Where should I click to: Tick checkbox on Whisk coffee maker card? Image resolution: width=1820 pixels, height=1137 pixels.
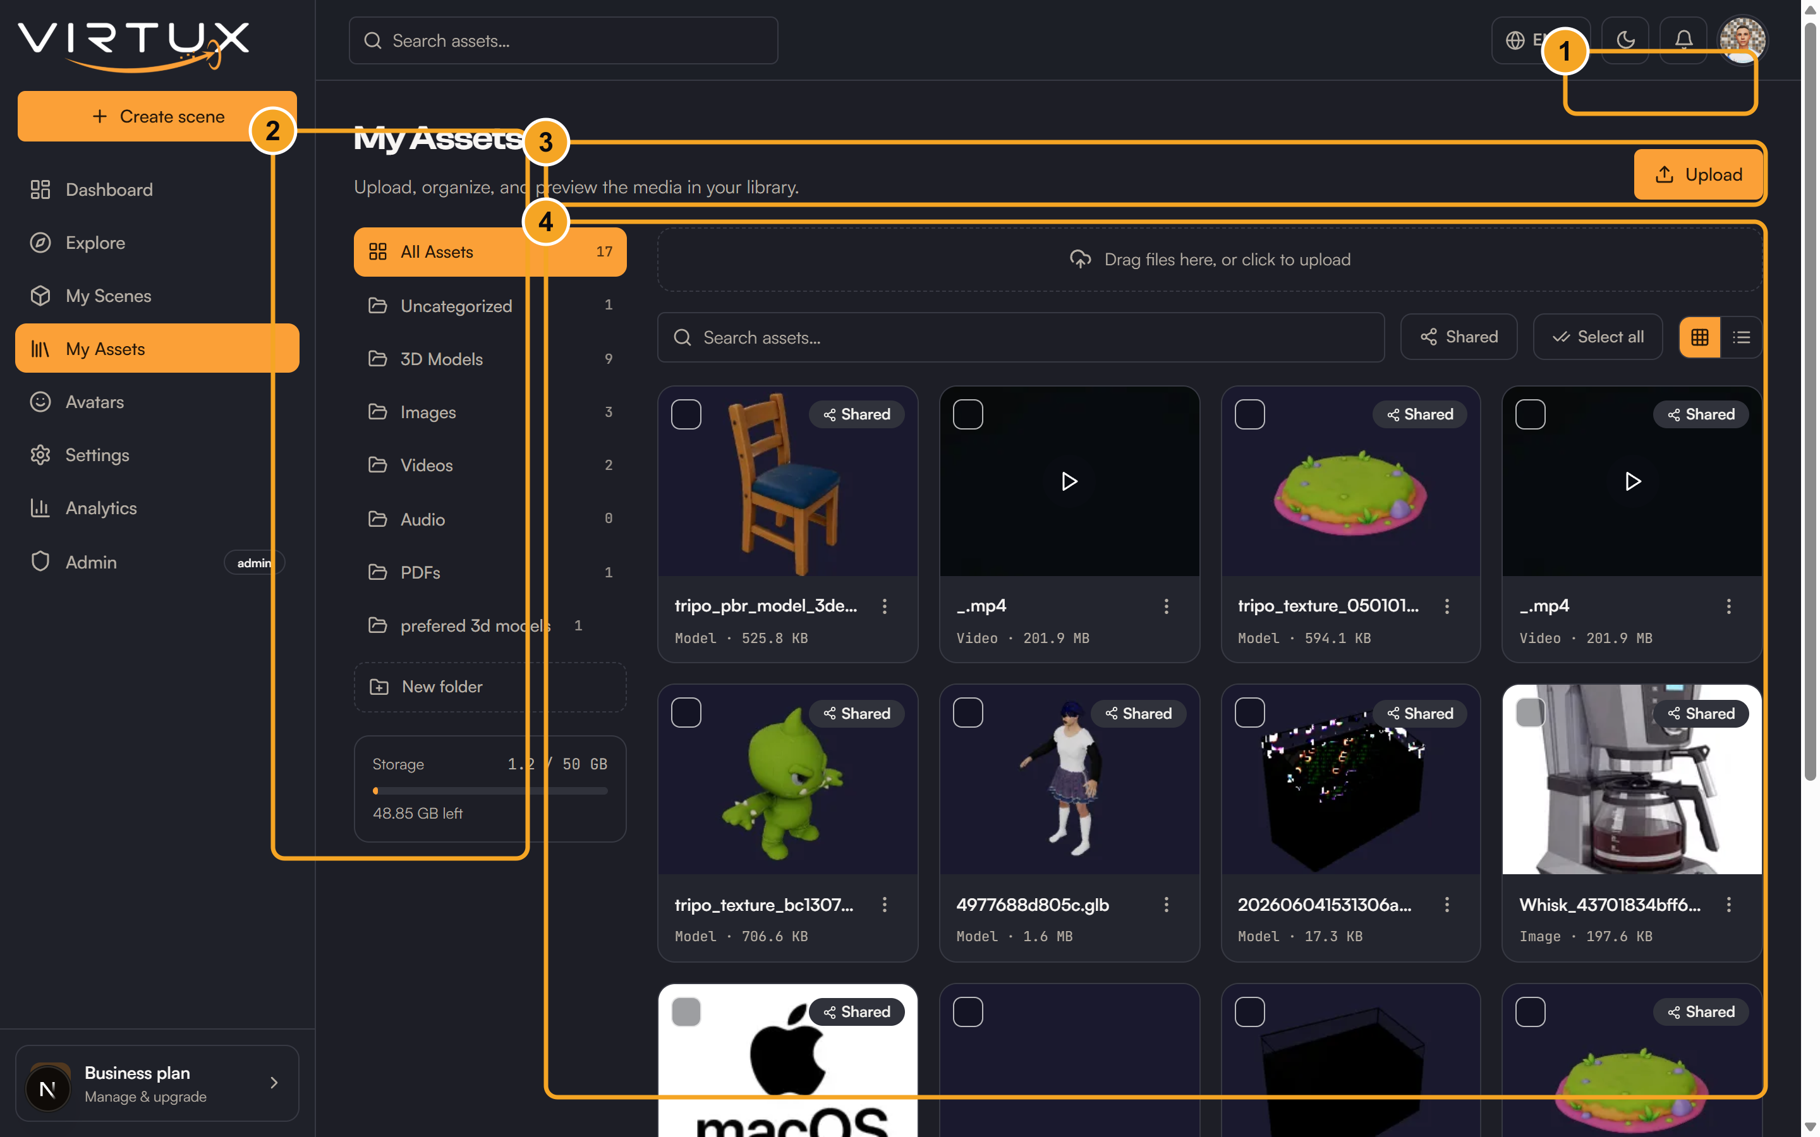coord(1531,713)
